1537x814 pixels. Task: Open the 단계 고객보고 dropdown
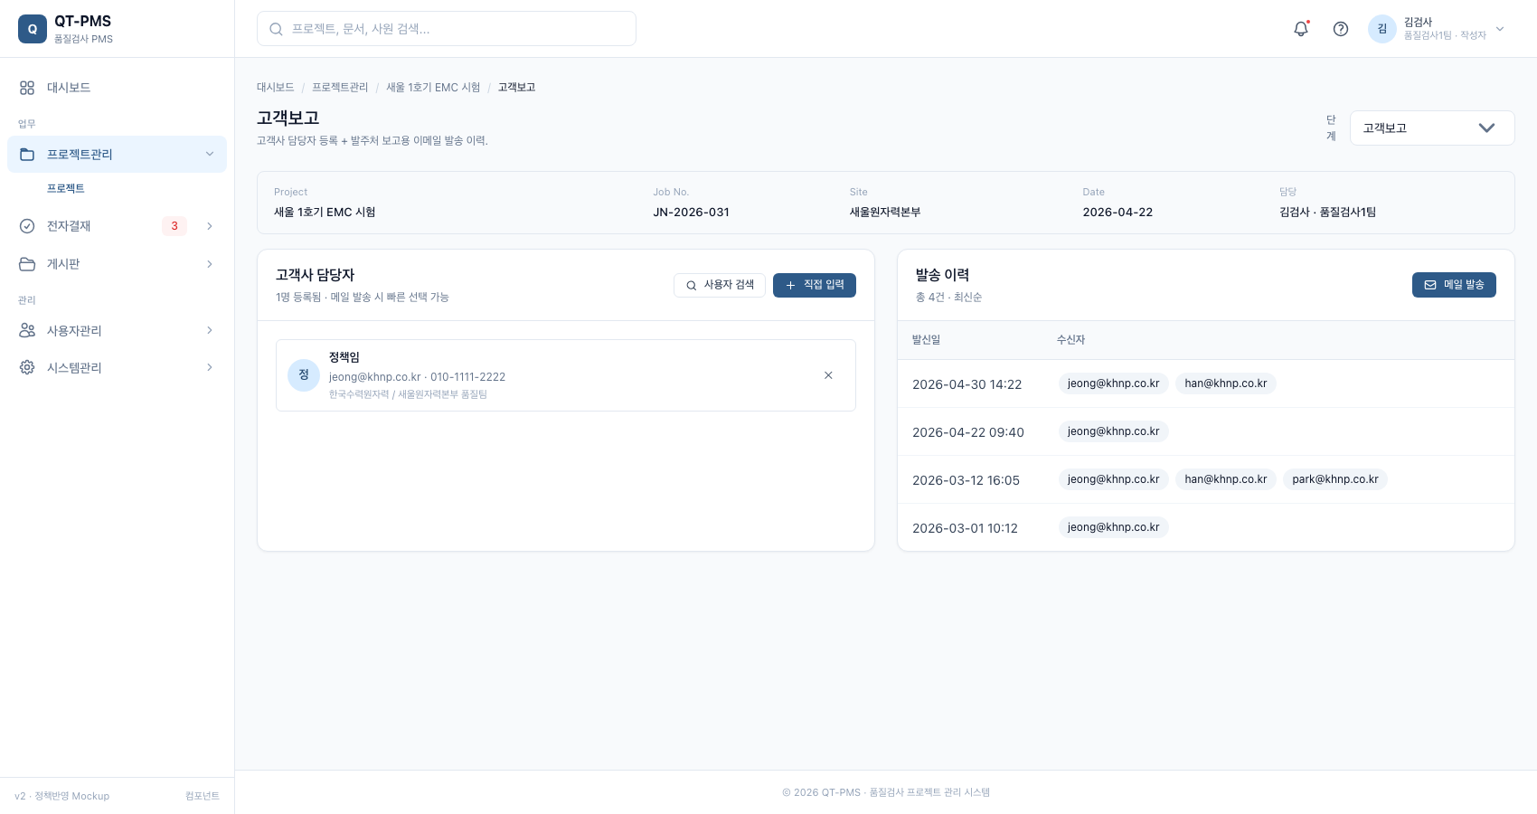(1432, 128)
